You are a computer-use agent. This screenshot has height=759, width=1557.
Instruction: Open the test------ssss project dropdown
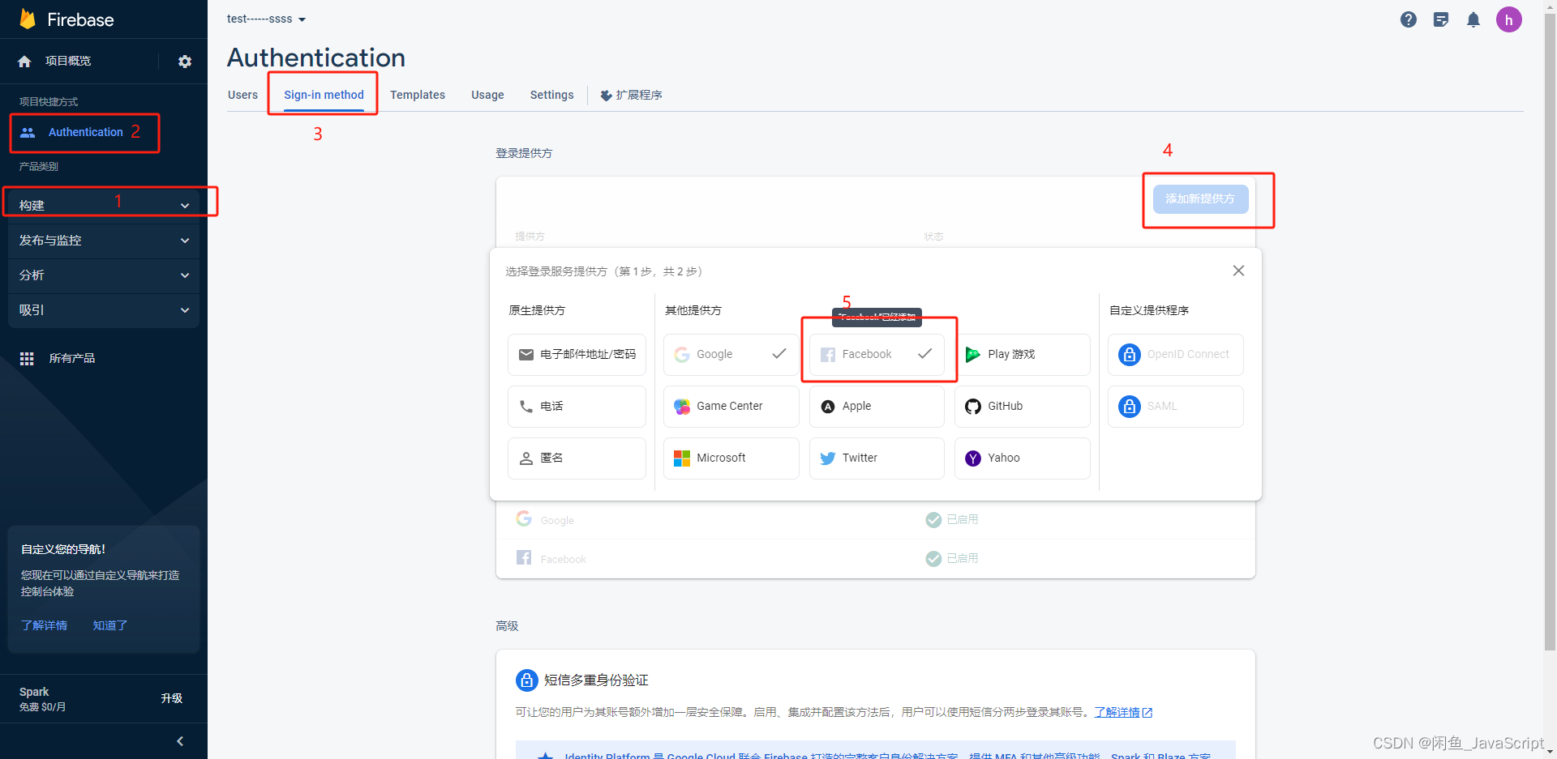[266, 19]
